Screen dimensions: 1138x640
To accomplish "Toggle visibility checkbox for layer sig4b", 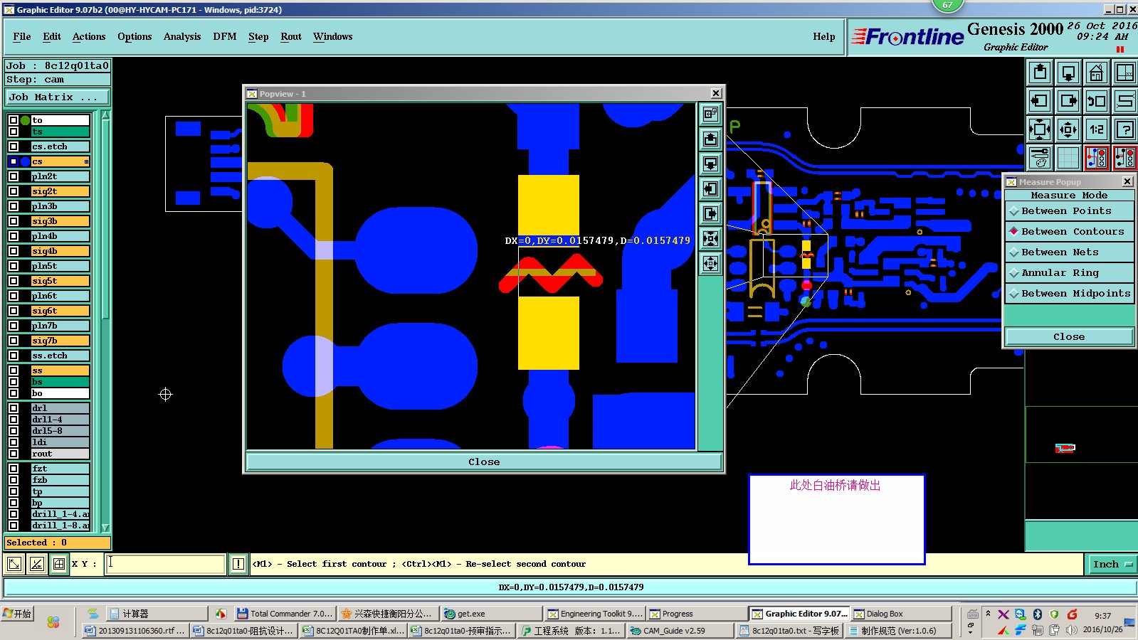I will (x=14, y=251).
